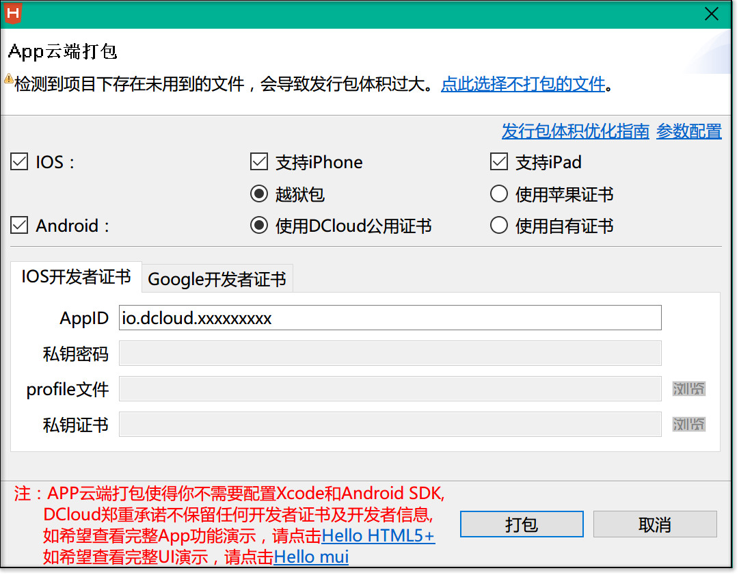Switch to the Google开发者证书 tab
The width and height of the screenshot is (739, 575).
pos(217,278)
